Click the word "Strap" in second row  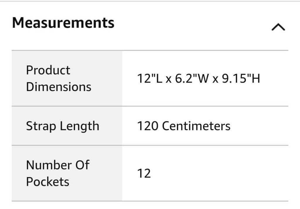[41, 126]
